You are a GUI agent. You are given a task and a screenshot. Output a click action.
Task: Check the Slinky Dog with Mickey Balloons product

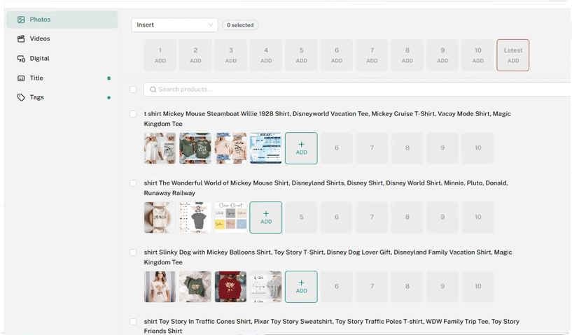(133, 252)
